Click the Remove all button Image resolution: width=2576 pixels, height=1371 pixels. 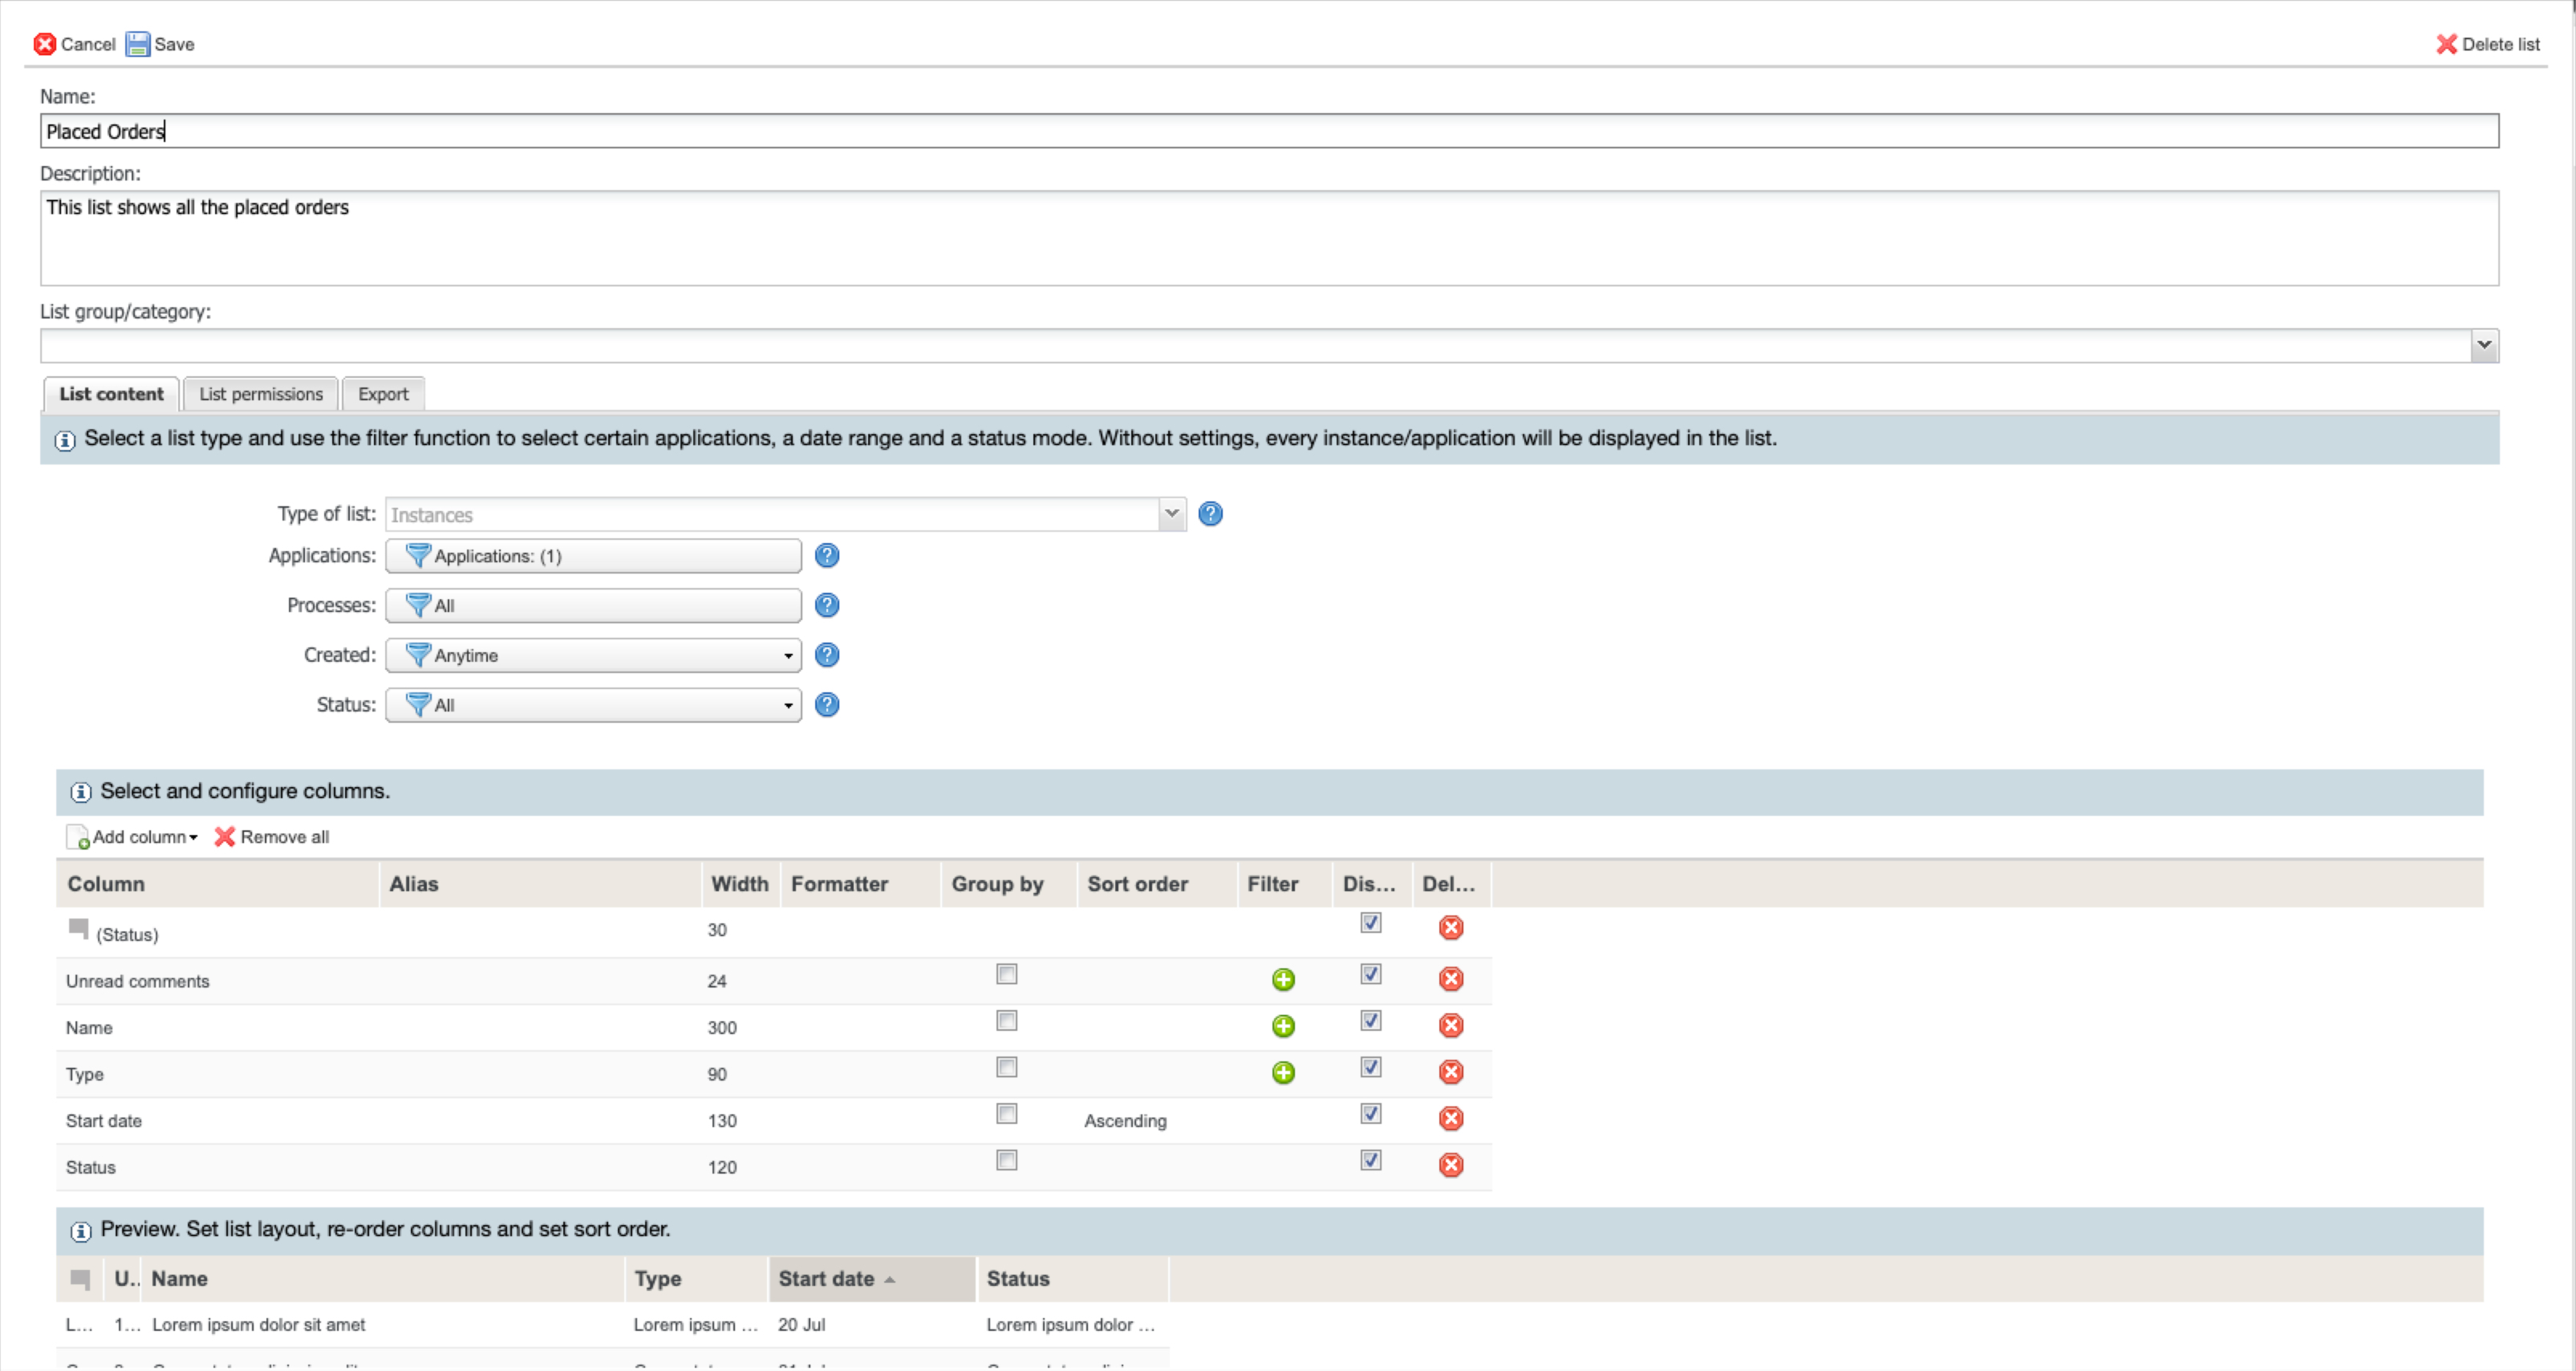pos(272,837)
